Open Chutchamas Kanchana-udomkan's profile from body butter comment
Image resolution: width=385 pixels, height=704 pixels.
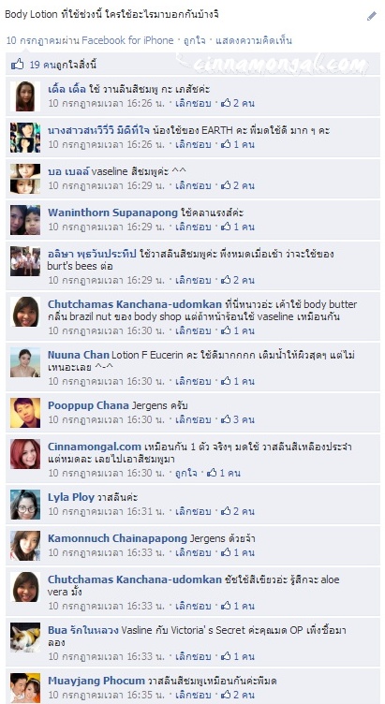click(x=135, y=304)
